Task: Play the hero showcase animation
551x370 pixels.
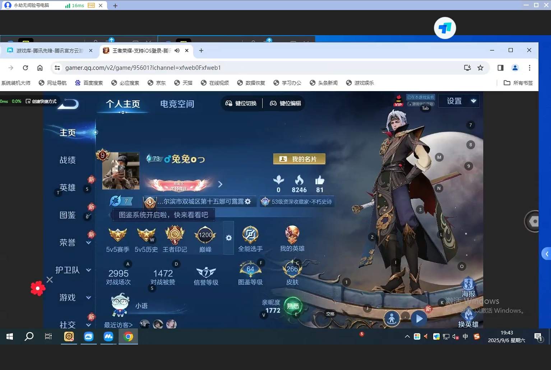Action: coord(419,319)
